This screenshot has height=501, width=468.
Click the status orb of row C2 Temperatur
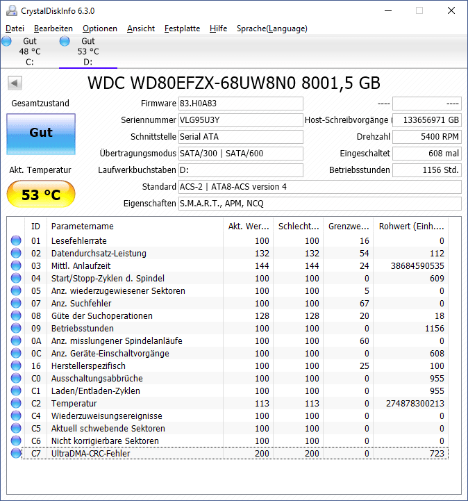(x=16, y=403)
